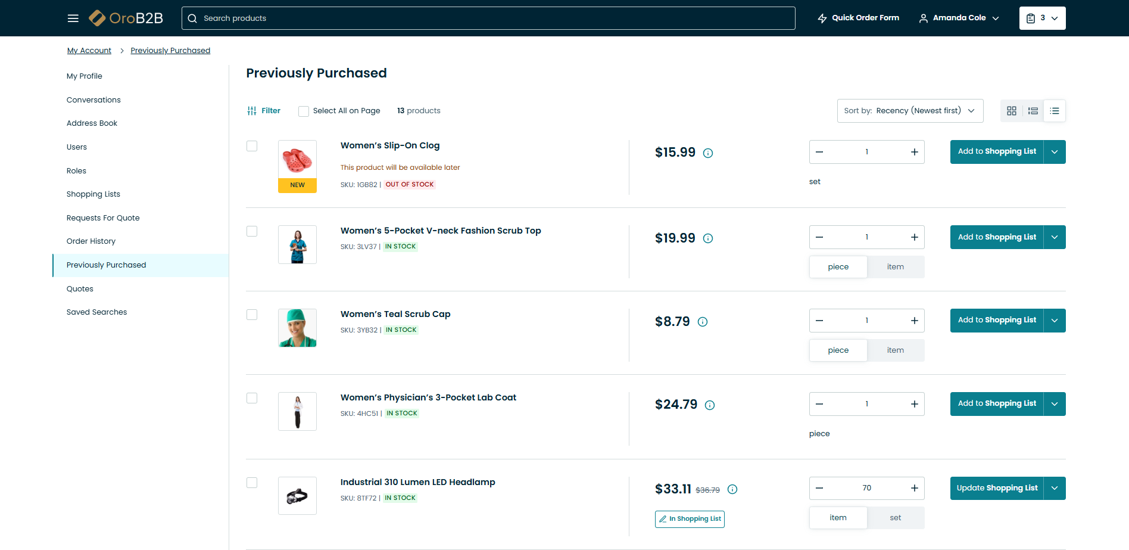Screen dimensions: 1129x550
Task: Decrease quantity of Industrial LED Headlamp
Action: [x=819, y=488]
